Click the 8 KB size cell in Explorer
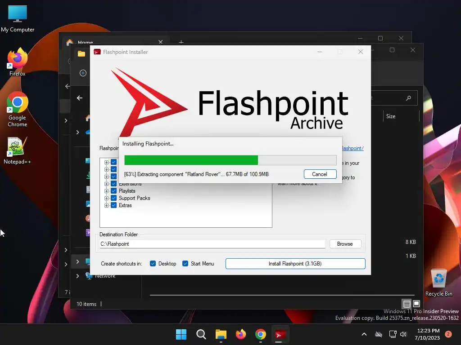 tap(411, 242)
